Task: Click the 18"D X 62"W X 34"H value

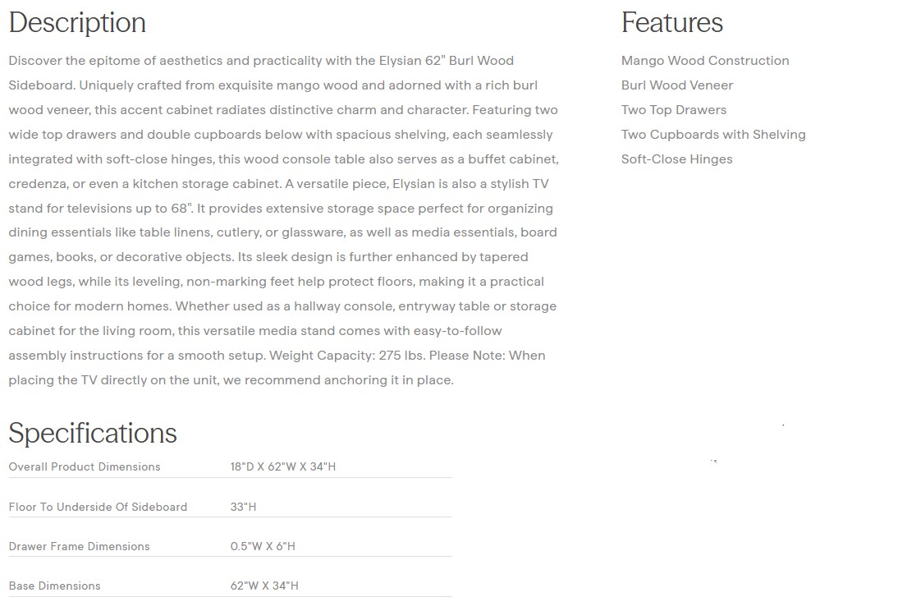Action: click(283, 466)
